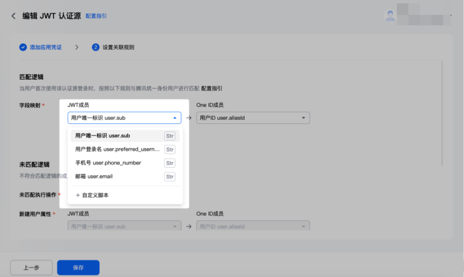Screen dimensions: 464x277
Task: Click the step 2 circle for 设置关联规则
Action: (x=96, y=47)
